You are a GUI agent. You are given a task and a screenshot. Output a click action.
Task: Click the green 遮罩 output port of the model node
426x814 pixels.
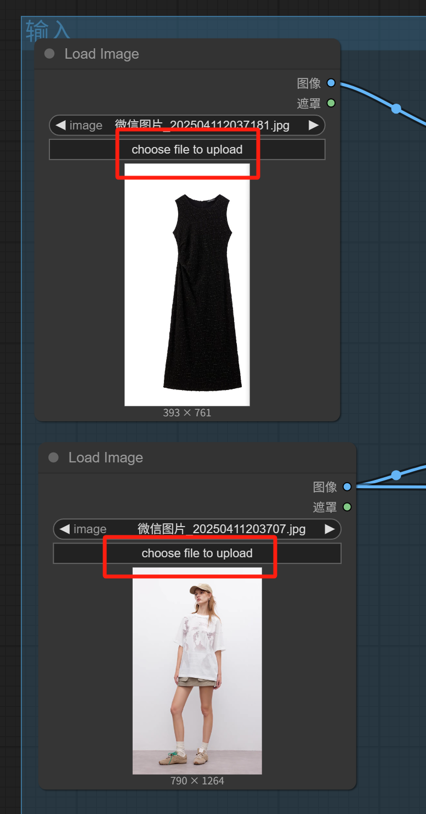pos(347,506)
